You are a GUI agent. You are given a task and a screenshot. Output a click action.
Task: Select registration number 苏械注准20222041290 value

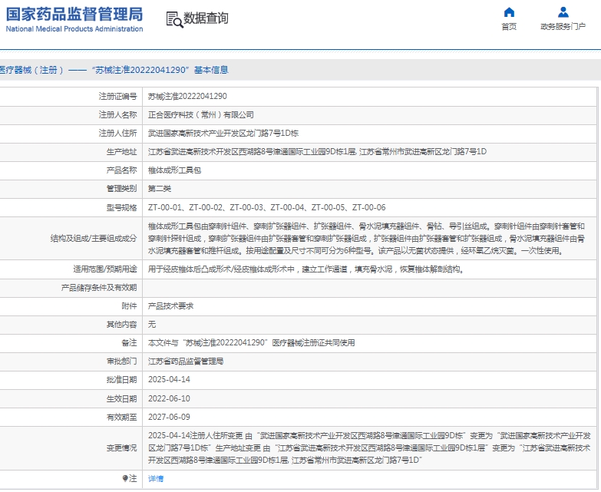point(187,96)
